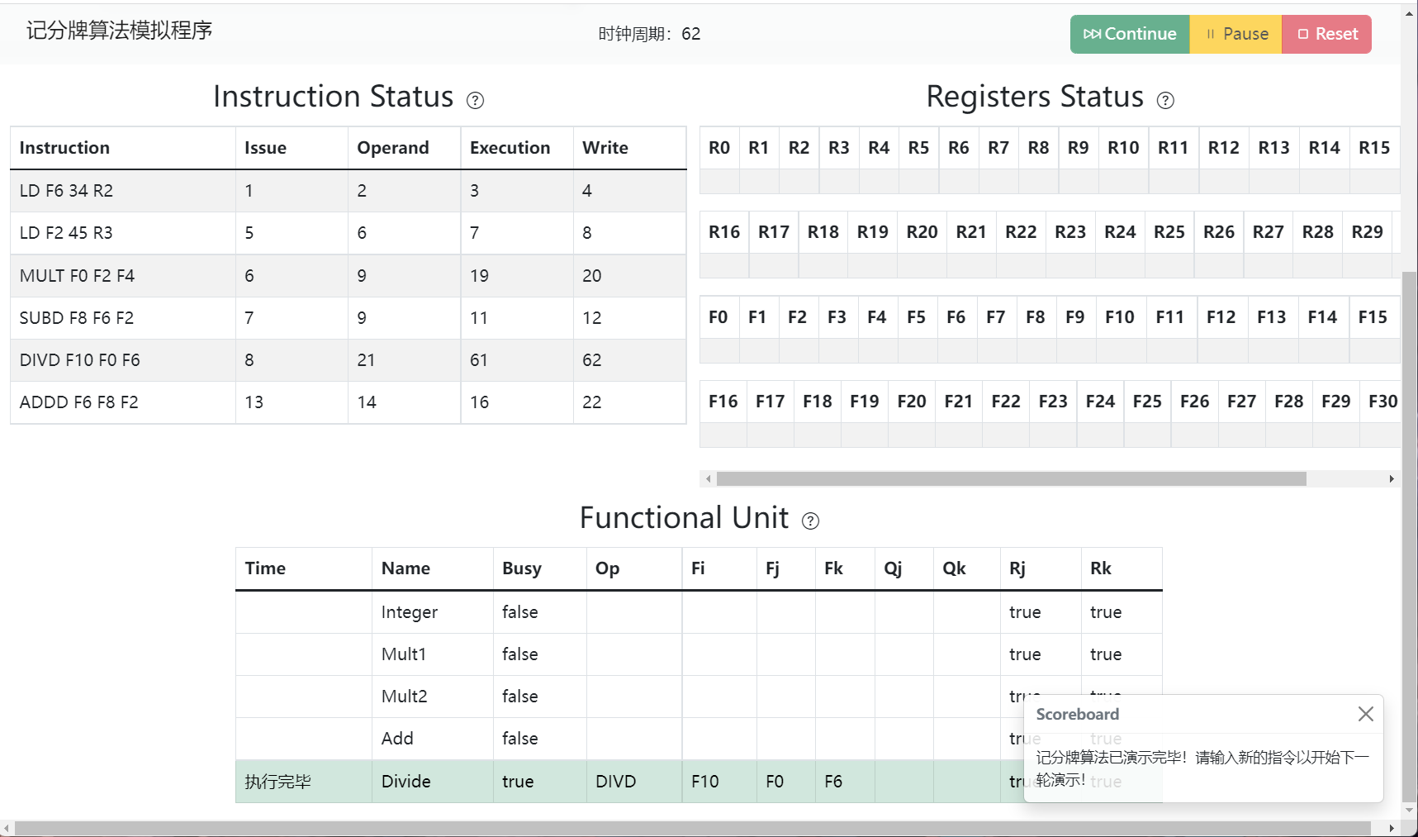This screenshot has width=1418, height=837.
Task: Click the registers panel scroll left arrow
Action: (708, 479)
